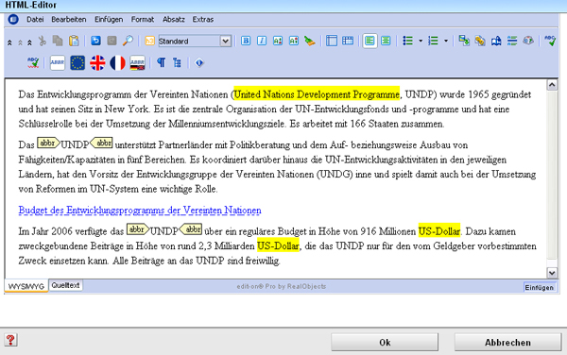Image resolution: width=567 pixels, height=355 pixels.
Task: Click the white ABBR abbreviation icon
Action: click(58, 63)
